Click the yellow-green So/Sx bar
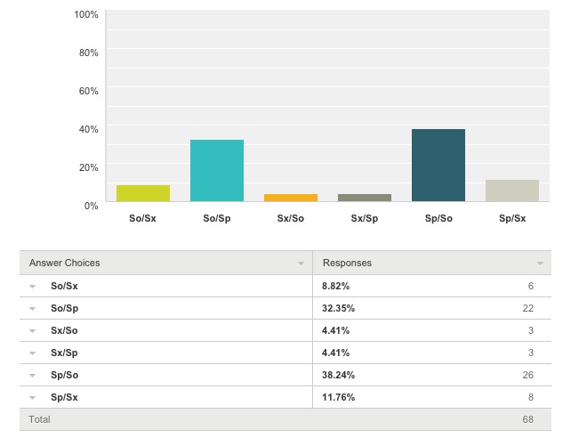The image size is (563, 438). click(143, 193)
